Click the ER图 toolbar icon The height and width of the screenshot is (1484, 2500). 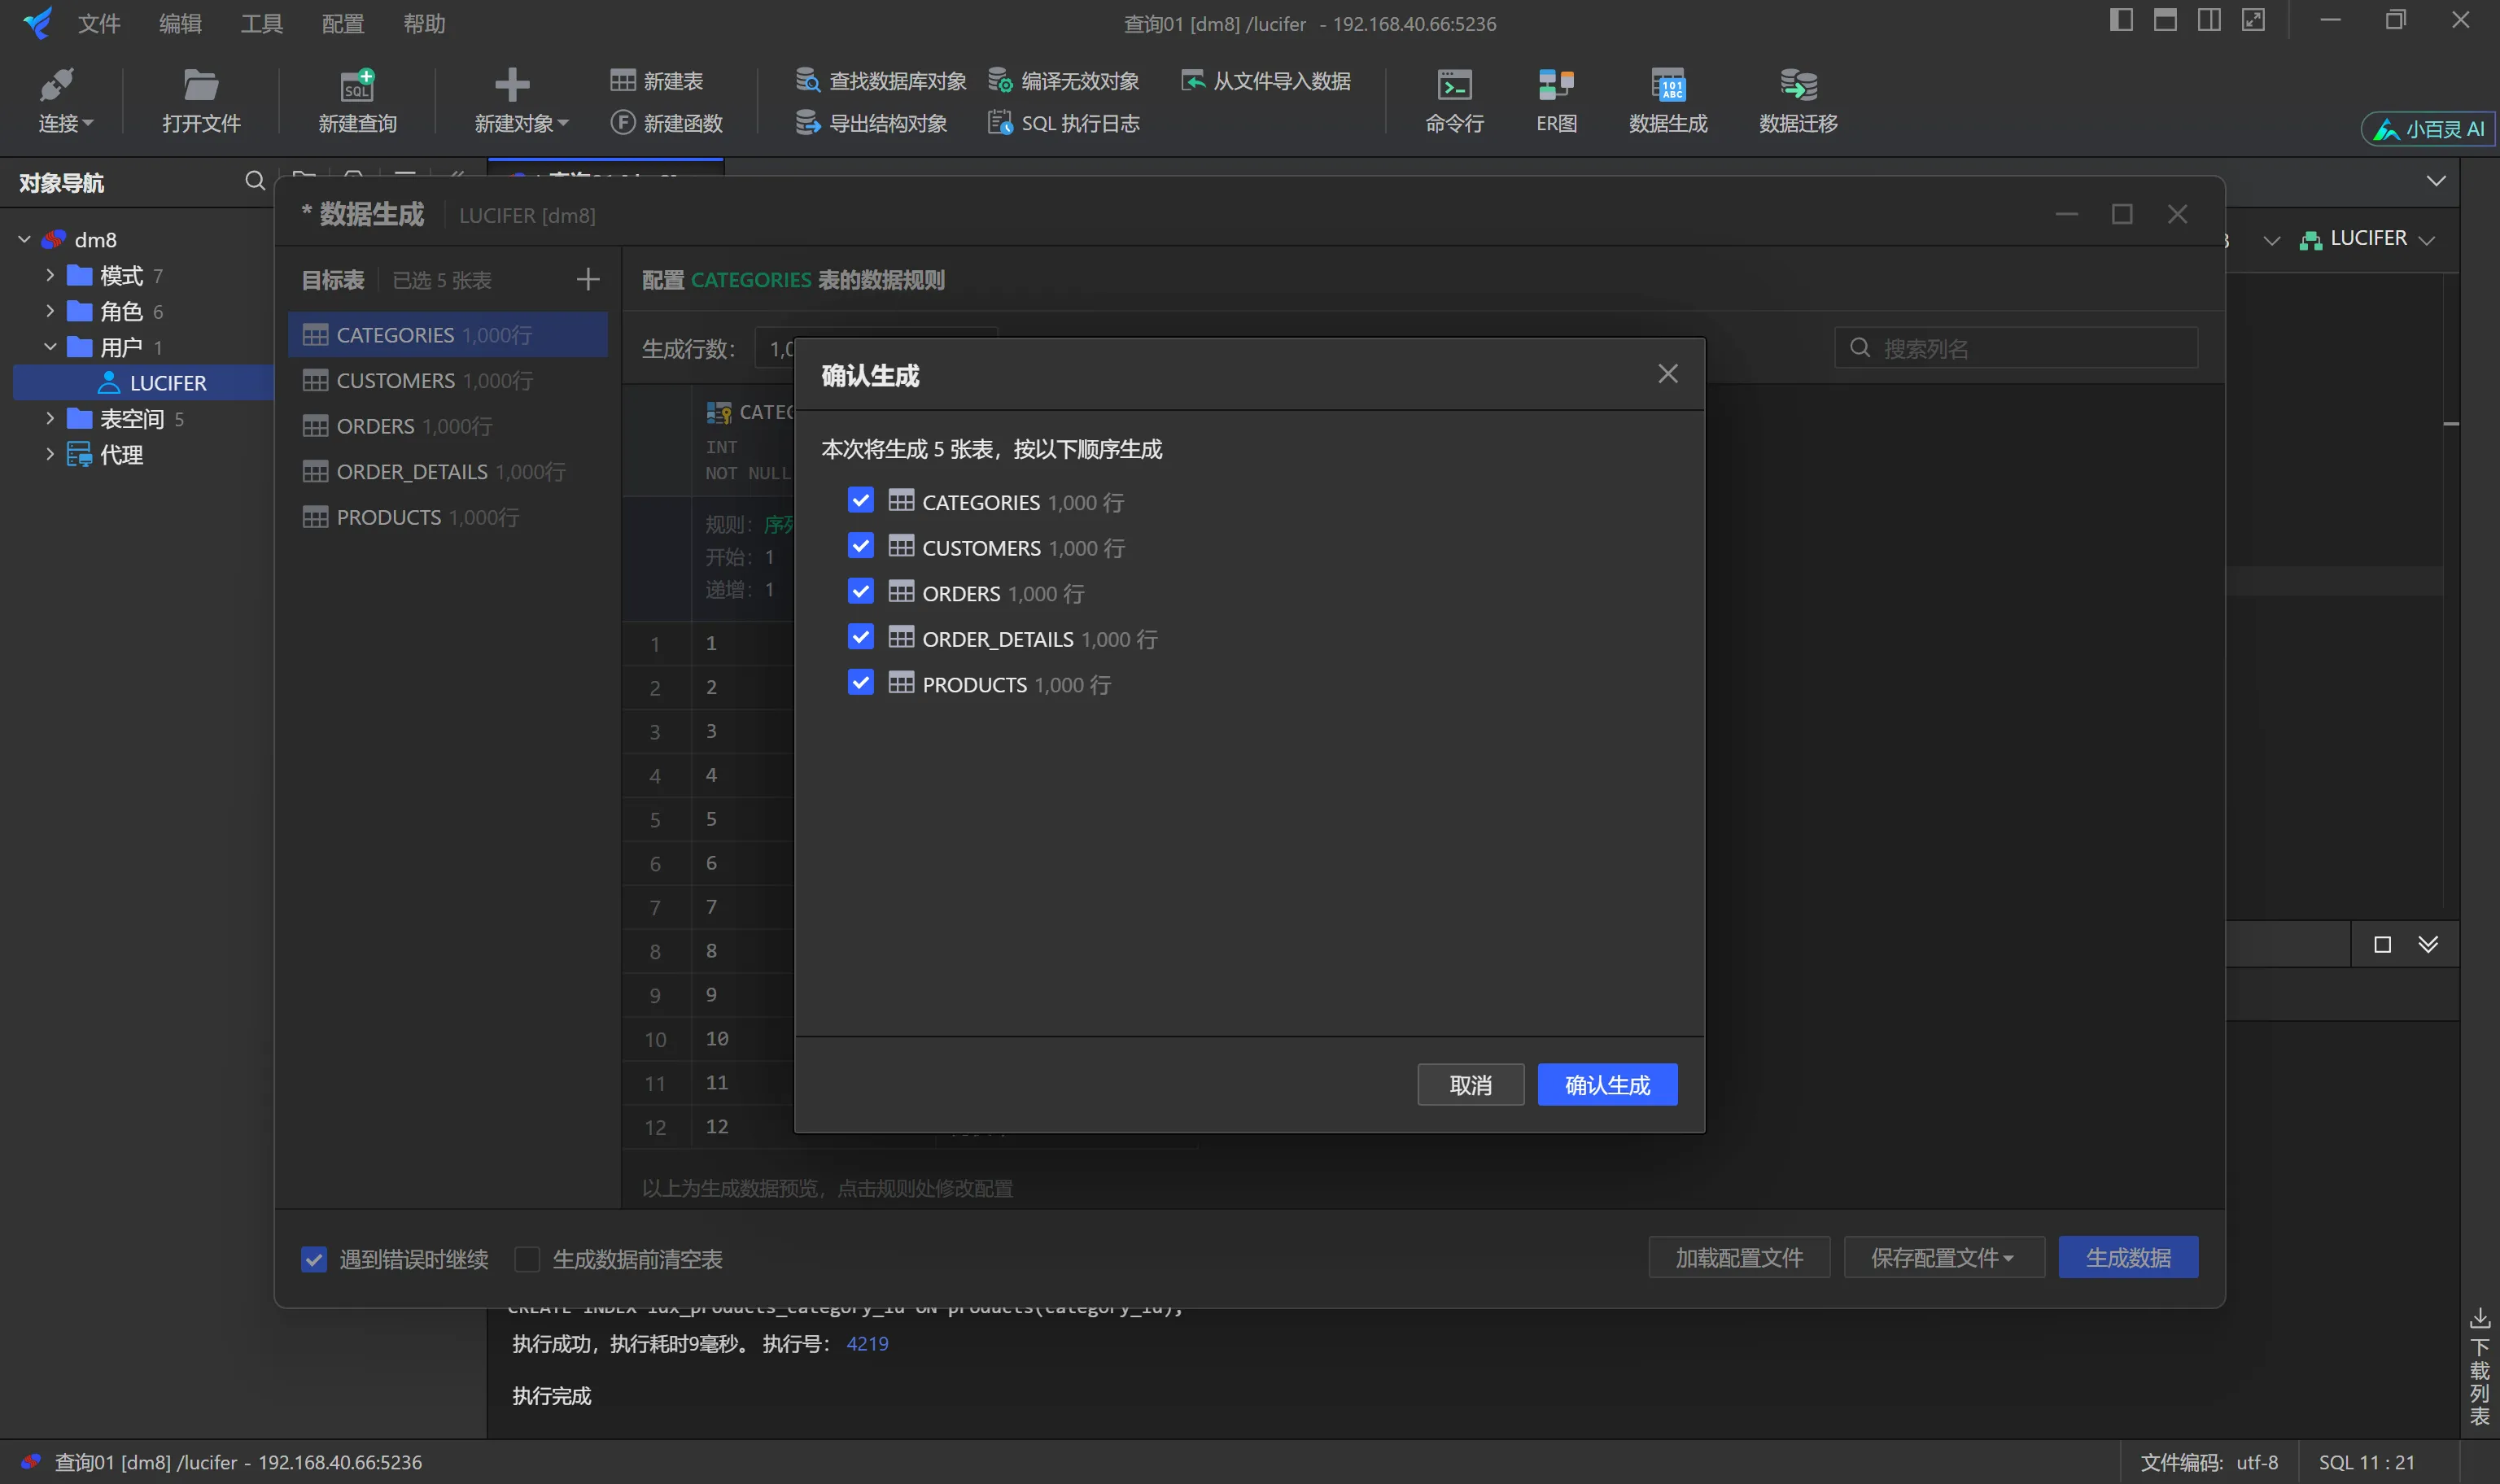[x=1556, y=86]
